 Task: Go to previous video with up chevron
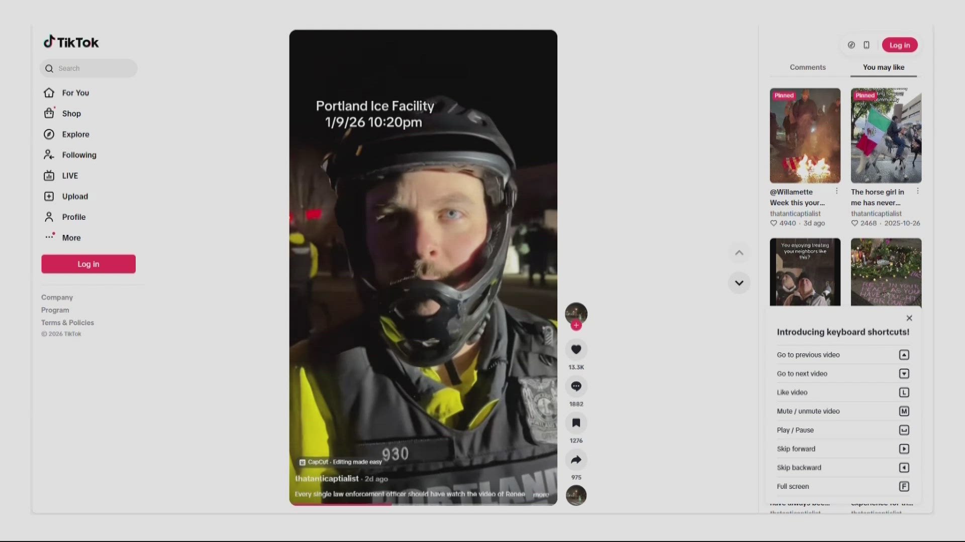(x=739, y=252)
